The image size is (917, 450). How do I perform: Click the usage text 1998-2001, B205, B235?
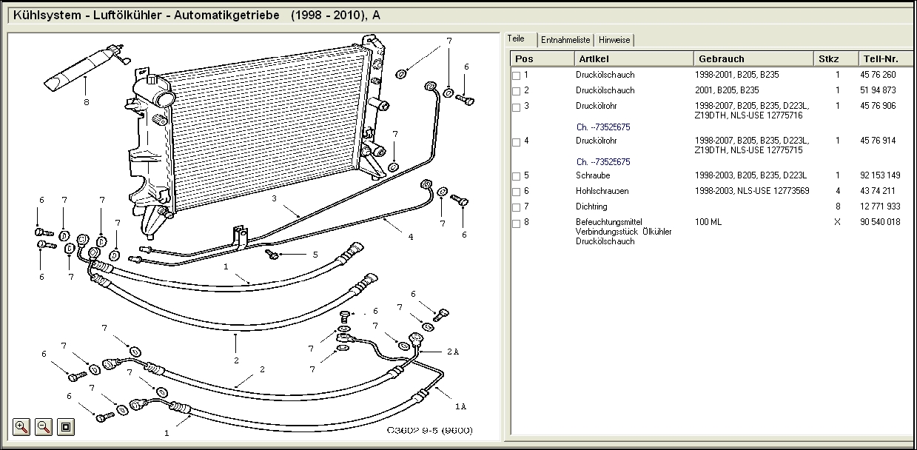[737, 75]
